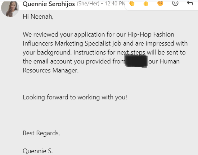Click the 'Resources Manager.' text line
The height and width of the screenshot is (155, 198).
click(51, 70)
